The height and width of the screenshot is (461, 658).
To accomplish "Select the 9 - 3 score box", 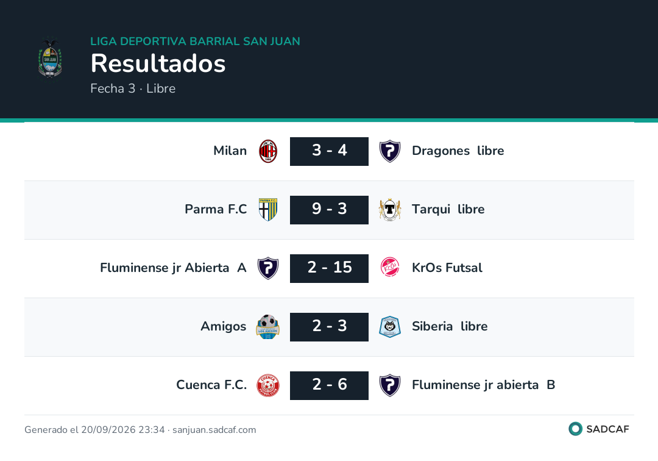I will click(330, 210).
